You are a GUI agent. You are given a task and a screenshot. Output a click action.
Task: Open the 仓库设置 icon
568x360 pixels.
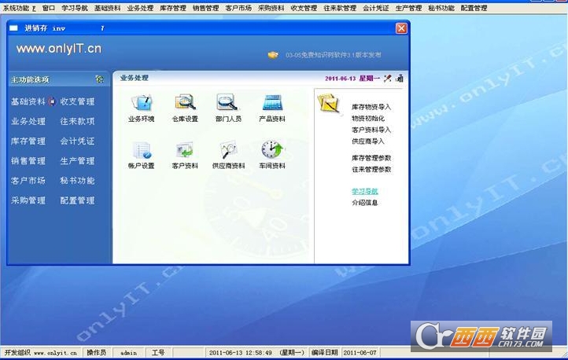[185, 103]
